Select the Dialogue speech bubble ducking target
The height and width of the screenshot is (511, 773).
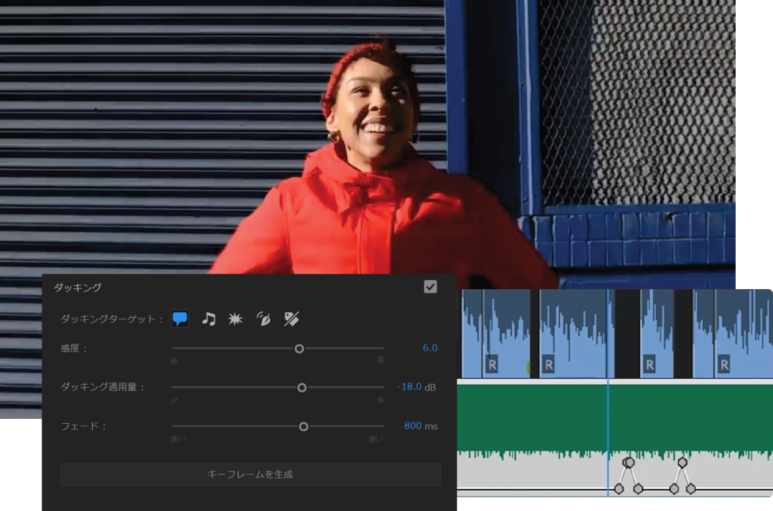pos(180,319)
